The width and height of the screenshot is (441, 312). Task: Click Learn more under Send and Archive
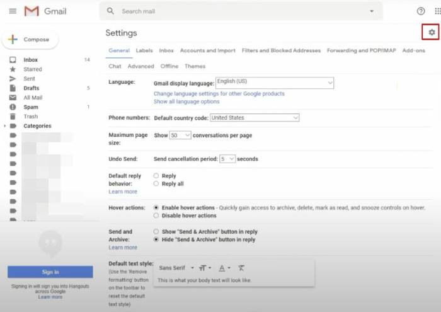[x=123, y=248]
